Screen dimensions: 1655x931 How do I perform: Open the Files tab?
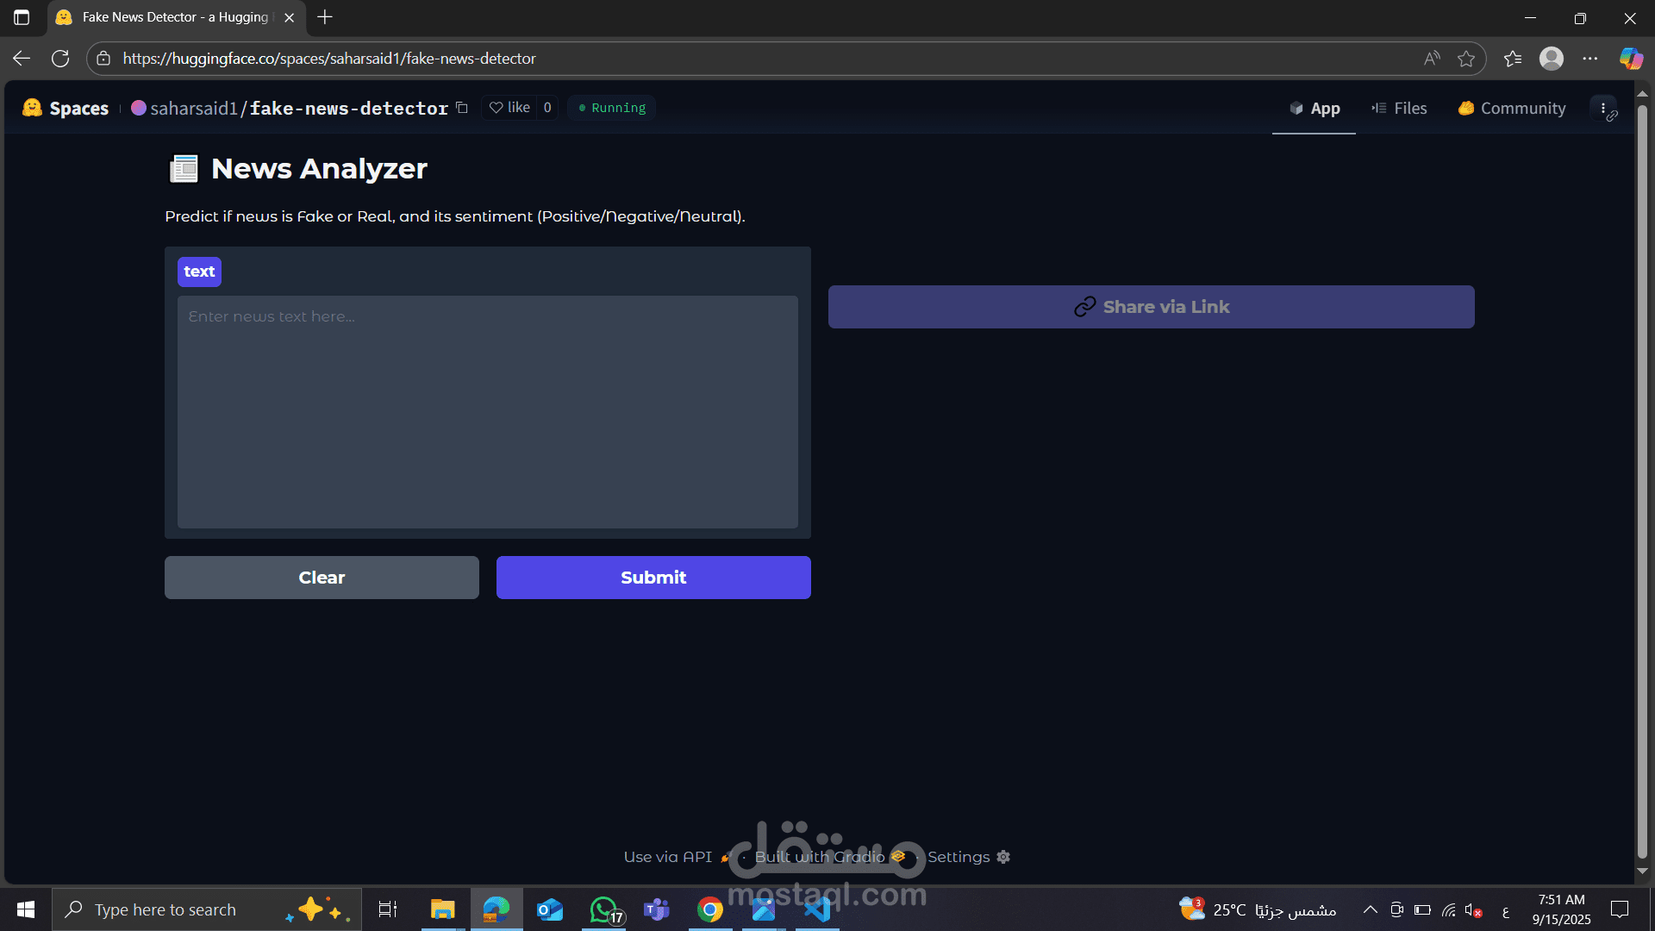[1399, 109]
